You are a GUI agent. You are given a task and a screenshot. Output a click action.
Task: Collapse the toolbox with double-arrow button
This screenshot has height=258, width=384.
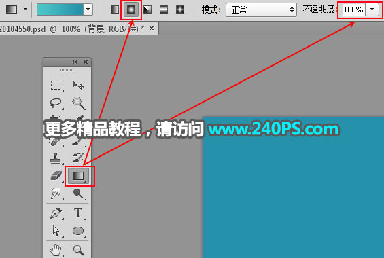(75, 62)
